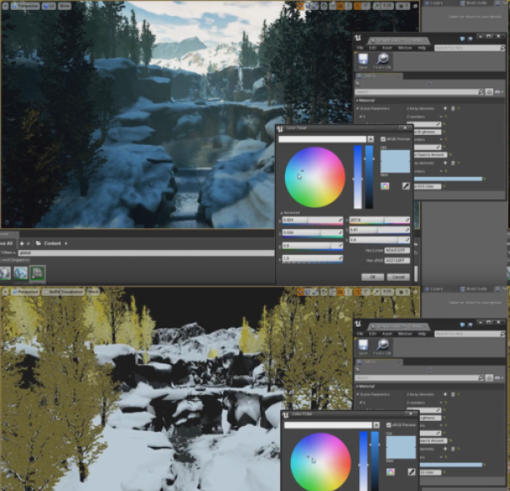510x491 pixels.
Task: Select the scale gizmo tool in the lit viewport
Action: [x=316, y=6]
